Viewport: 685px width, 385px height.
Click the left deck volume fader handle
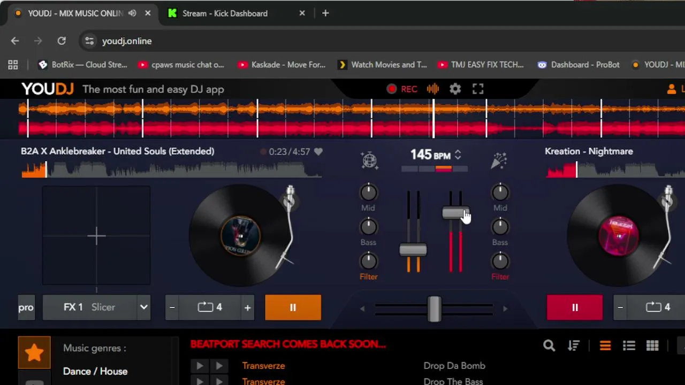(413, 250)
